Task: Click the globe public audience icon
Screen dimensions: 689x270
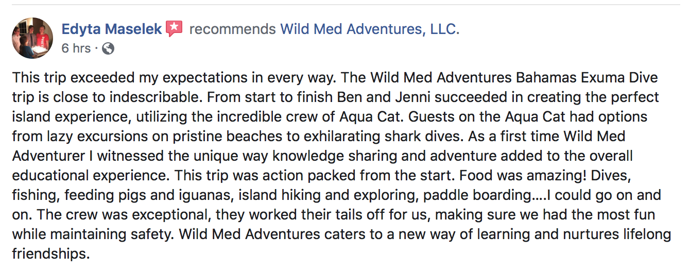Action: pyautogui.click(x=108, y=49)
